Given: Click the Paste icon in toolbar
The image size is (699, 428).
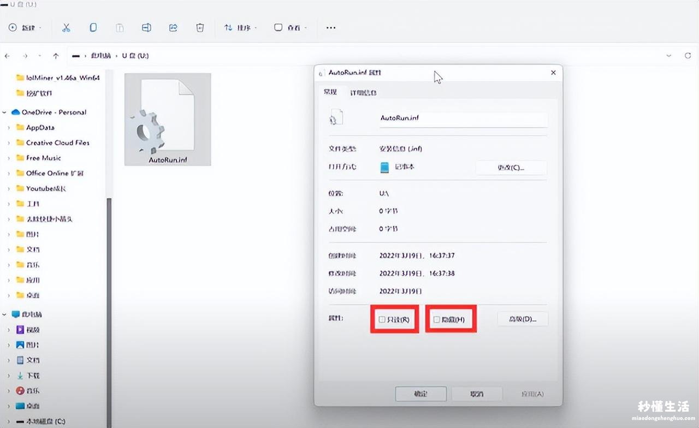Looking at the screenshot, I should (120, 27).
